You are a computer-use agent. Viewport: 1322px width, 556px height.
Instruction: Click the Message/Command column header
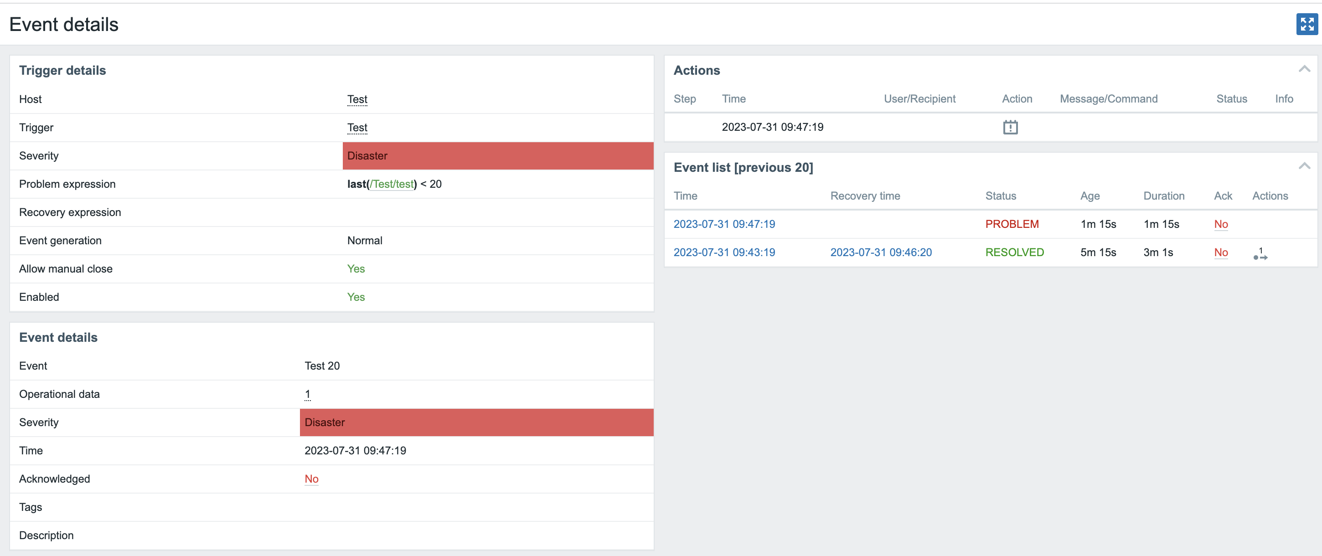click(x=1109, y=99)
